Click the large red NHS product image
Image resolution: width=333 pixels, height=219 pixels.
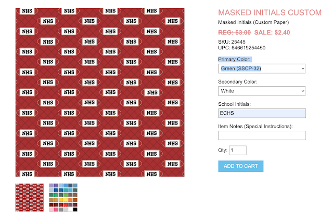100,92
